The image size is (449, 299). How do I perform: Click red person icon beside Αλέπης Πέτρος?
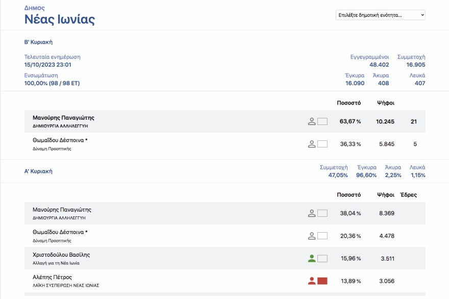coord(312,281)
